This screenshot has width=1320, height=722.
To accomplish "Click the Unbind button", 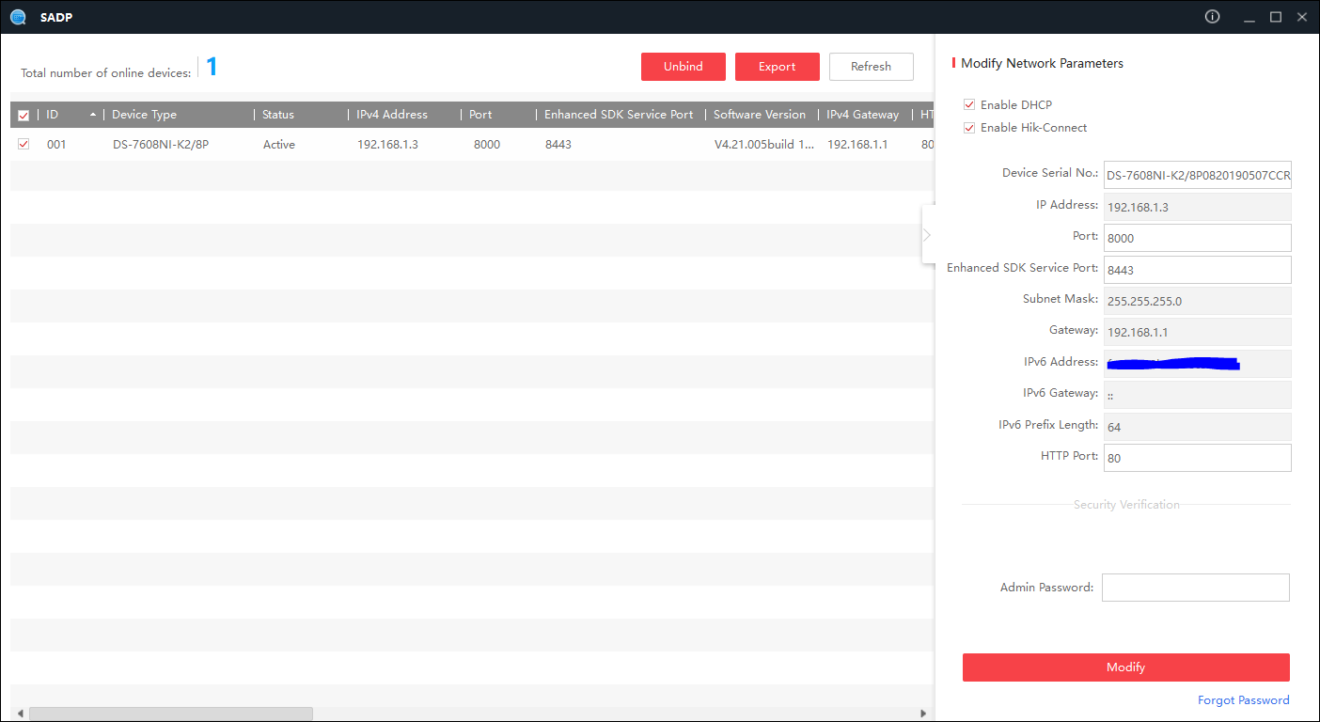I will pyautogui.click(x=683, y=67).
